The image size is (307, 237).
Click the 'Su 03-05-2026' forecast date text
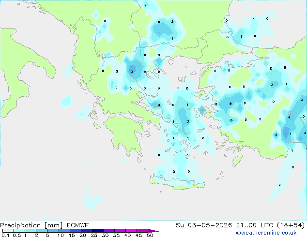204,225
